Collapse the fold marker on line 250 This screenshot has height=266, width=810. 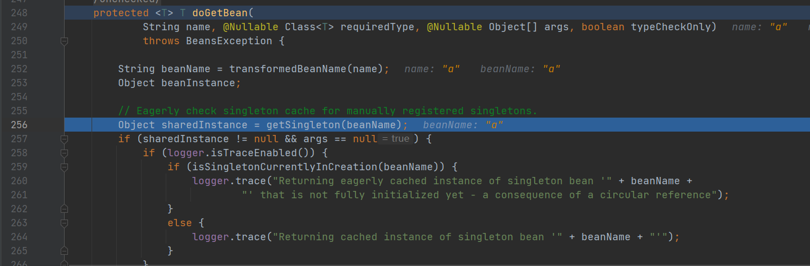[64, 41]
